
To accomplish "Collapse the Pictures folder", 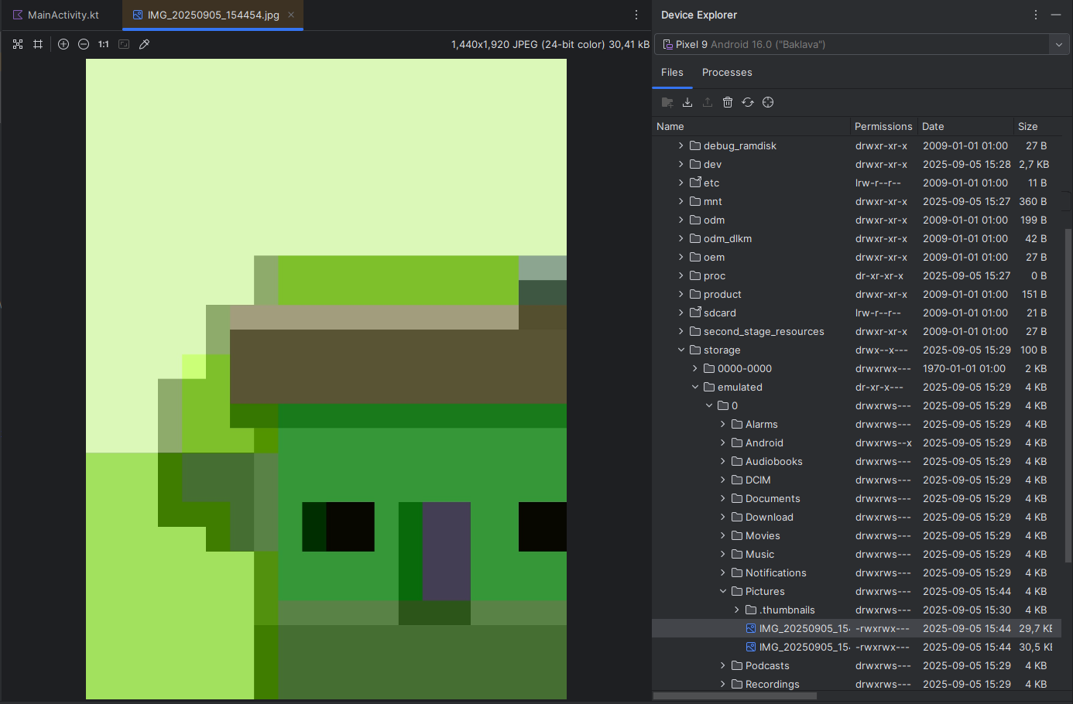I will [723, 591].
